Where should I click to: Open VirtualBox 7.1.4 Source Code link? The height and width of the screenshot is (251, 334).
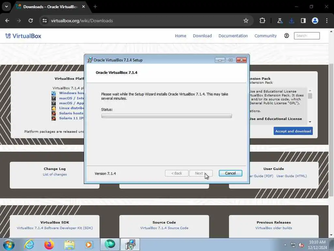(x=164, y=228)
